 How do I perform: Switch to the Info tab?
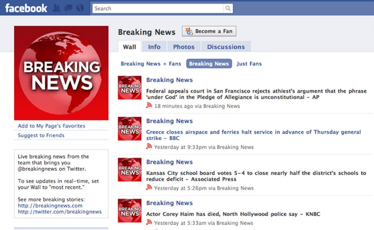[x=154, y=47]
